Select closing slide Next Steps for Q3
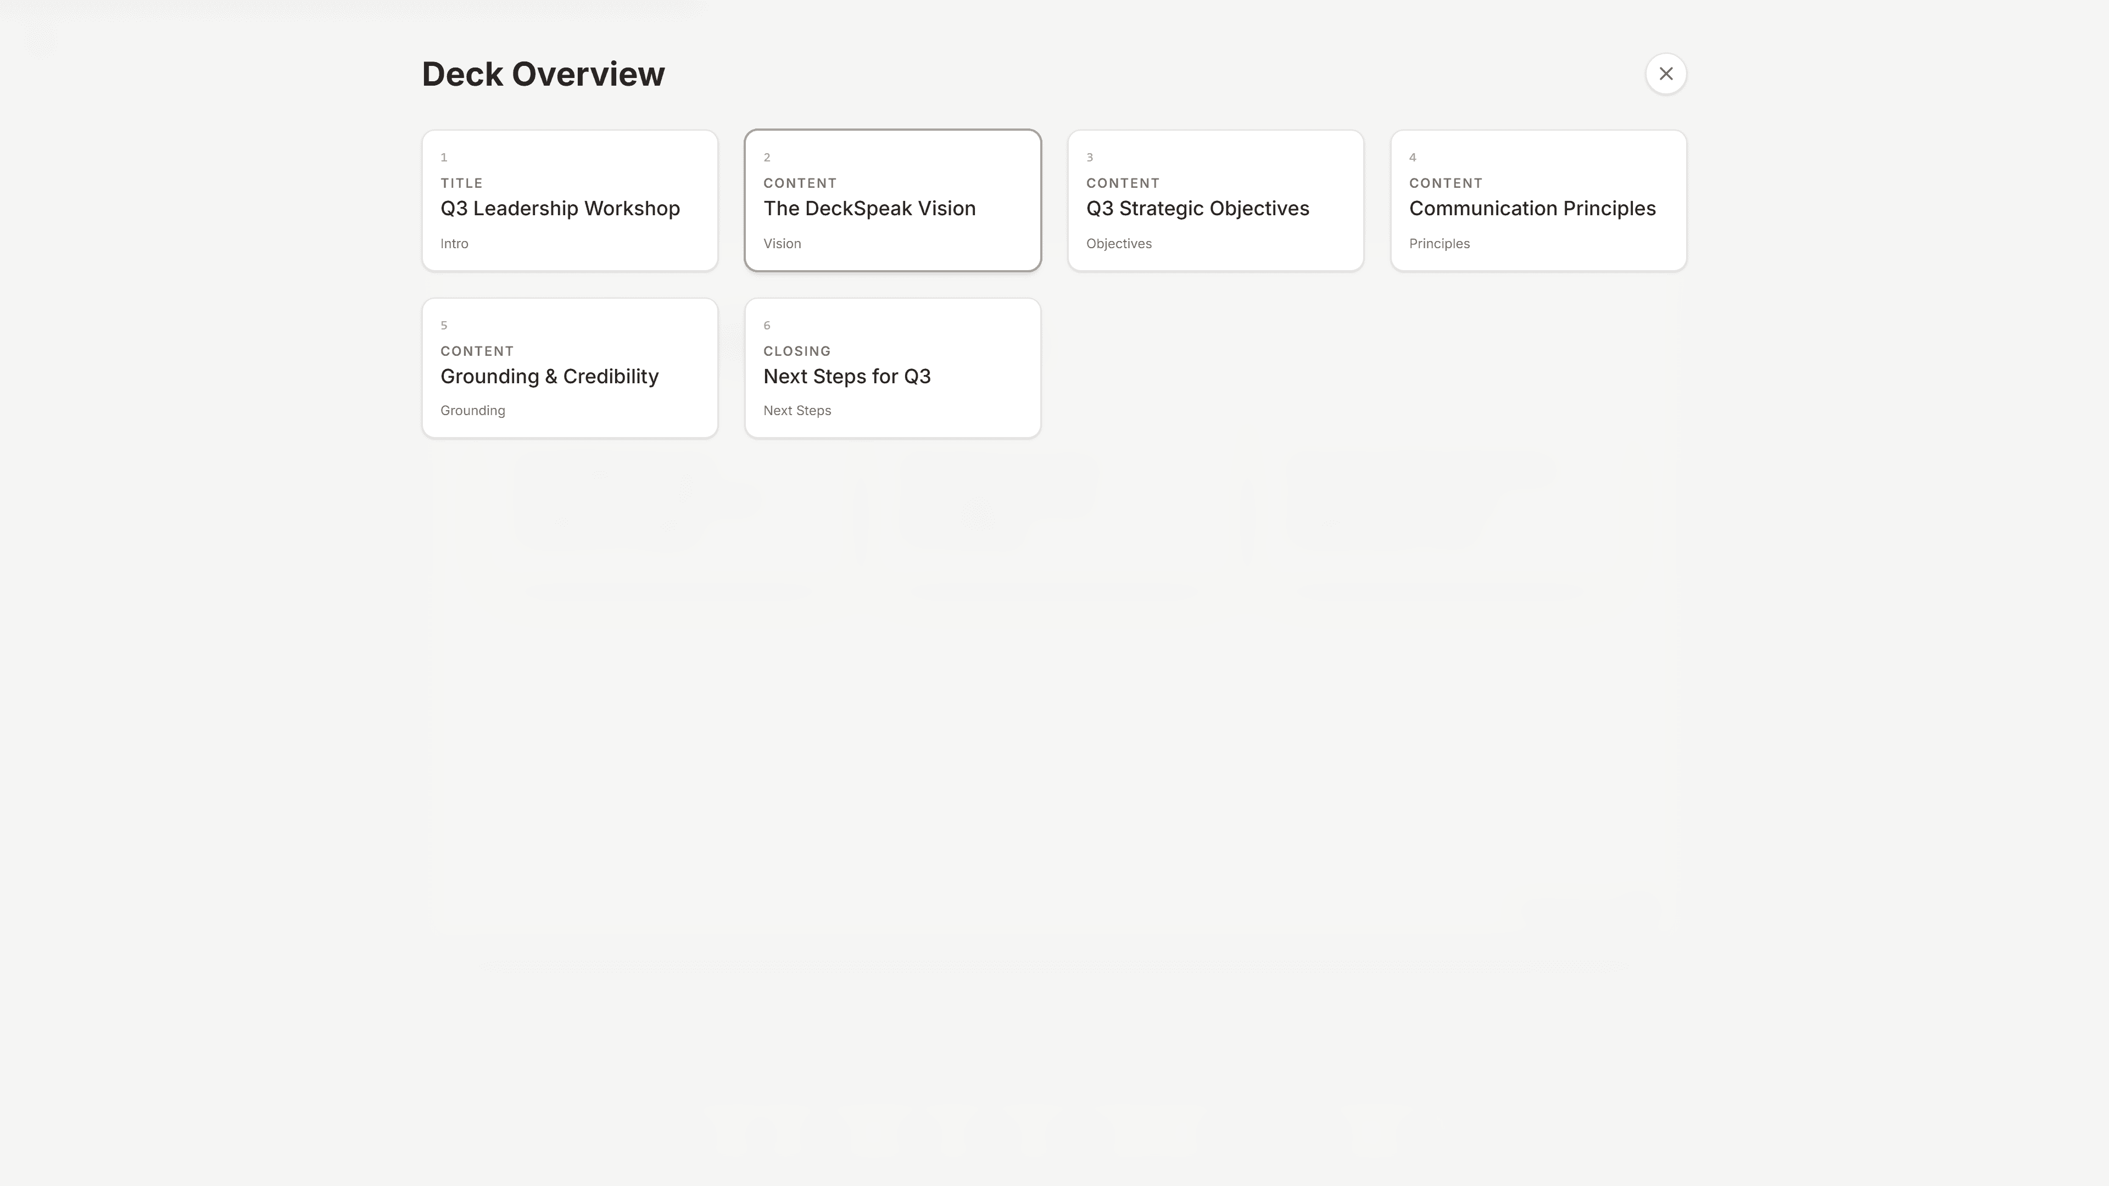Viewport: 2109px width, 1186px height. pos(892,368)
